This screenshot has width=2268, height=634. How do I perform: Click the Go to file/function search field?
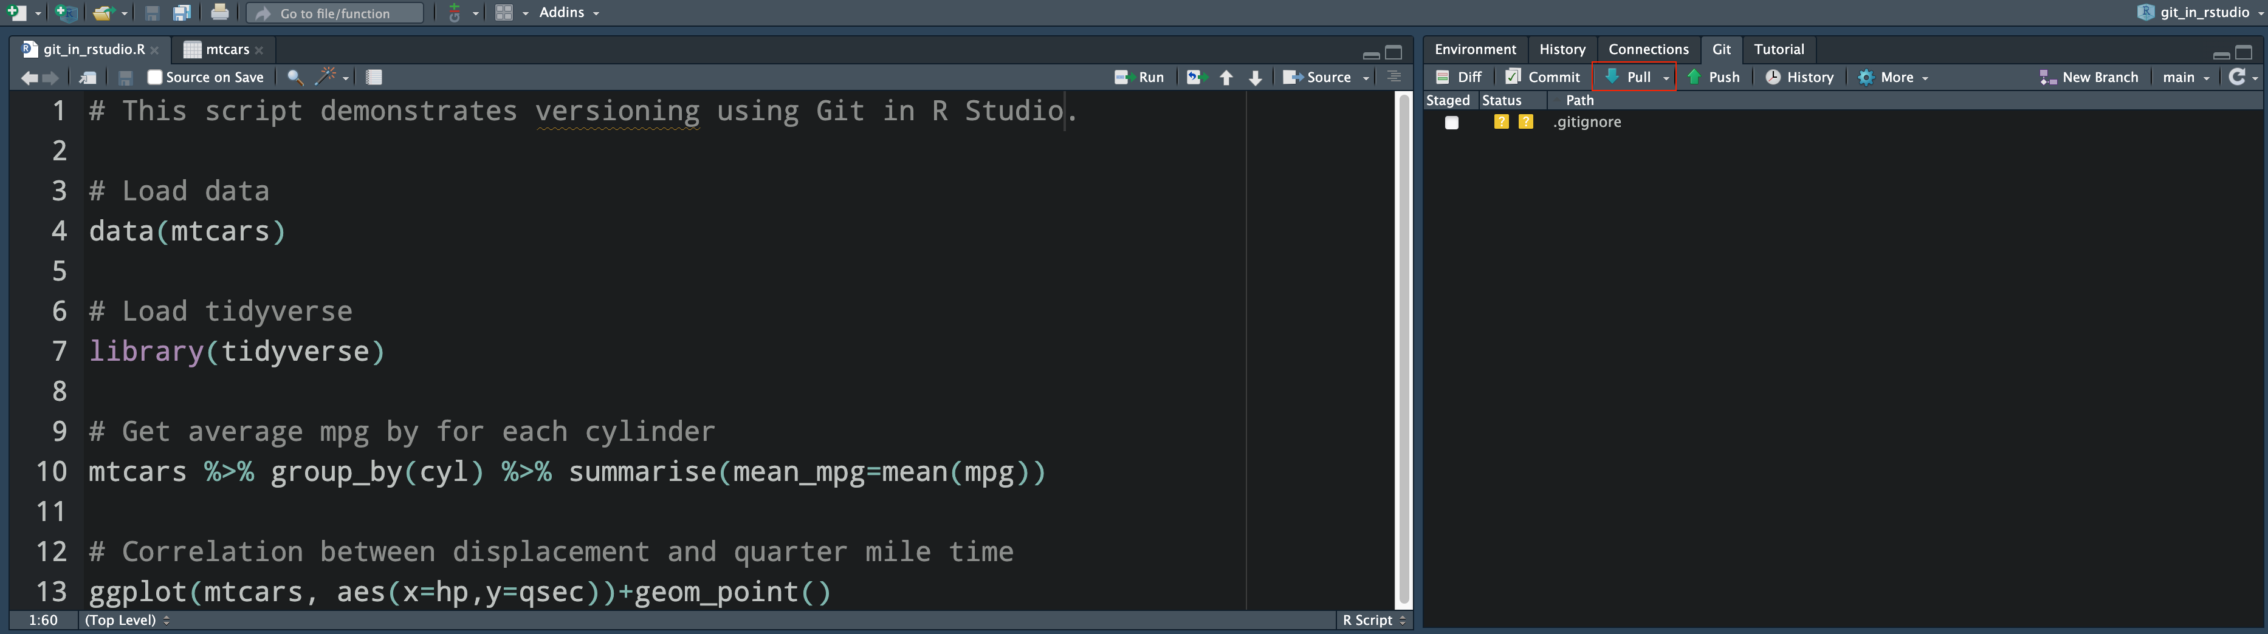coord(335,13)
